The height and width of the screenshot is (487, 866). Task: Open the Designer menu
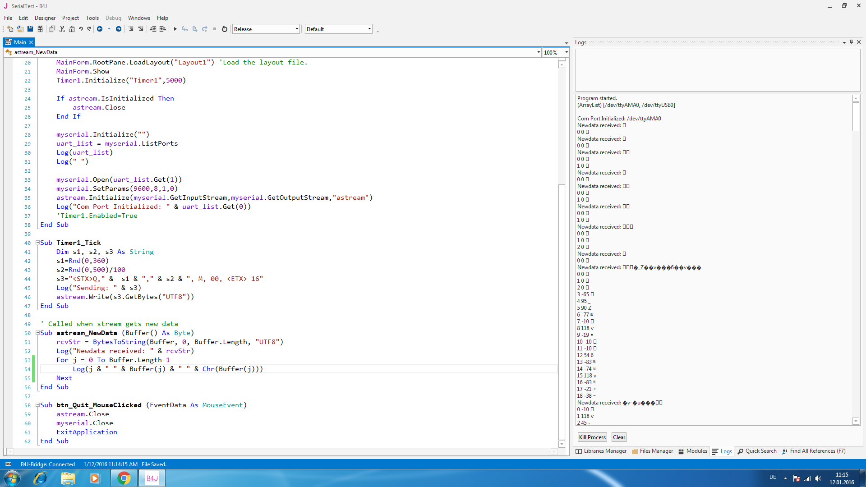[45, 18]
